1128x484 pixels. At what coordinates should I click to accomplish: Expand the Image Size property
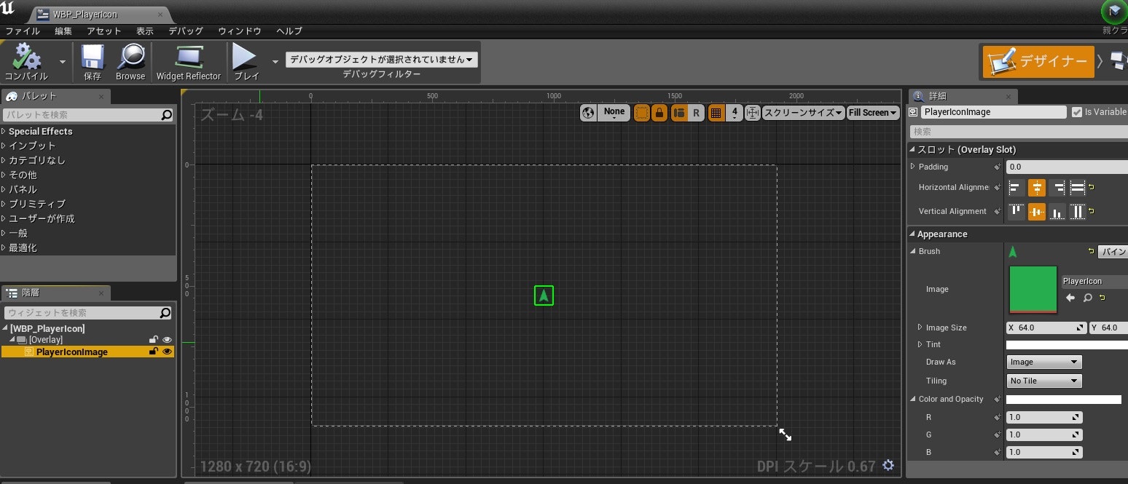click(920, 328)
